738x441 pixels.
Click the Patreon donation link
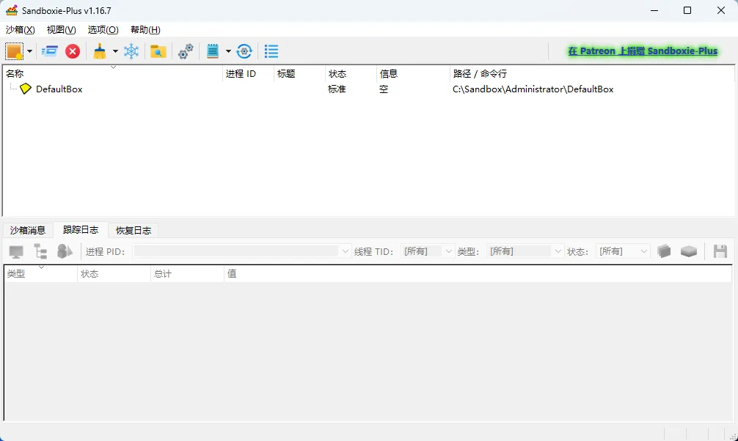(643, 51)
